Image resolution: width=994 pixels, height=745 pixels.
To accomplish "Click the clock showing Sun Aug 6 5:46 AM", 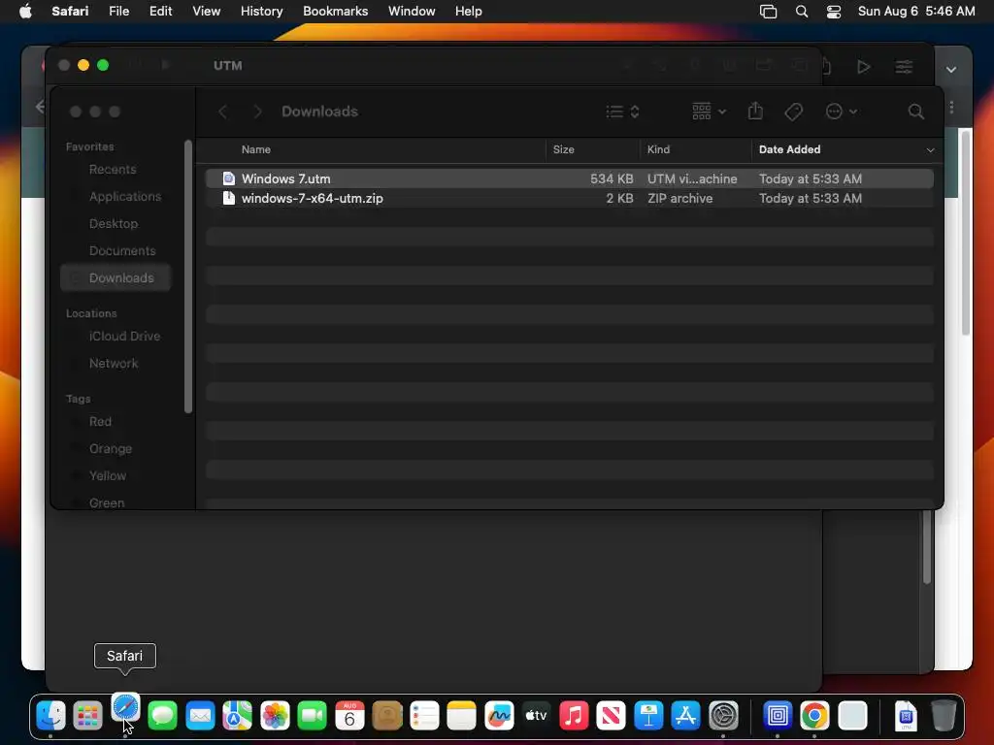I will click(916, 12).
